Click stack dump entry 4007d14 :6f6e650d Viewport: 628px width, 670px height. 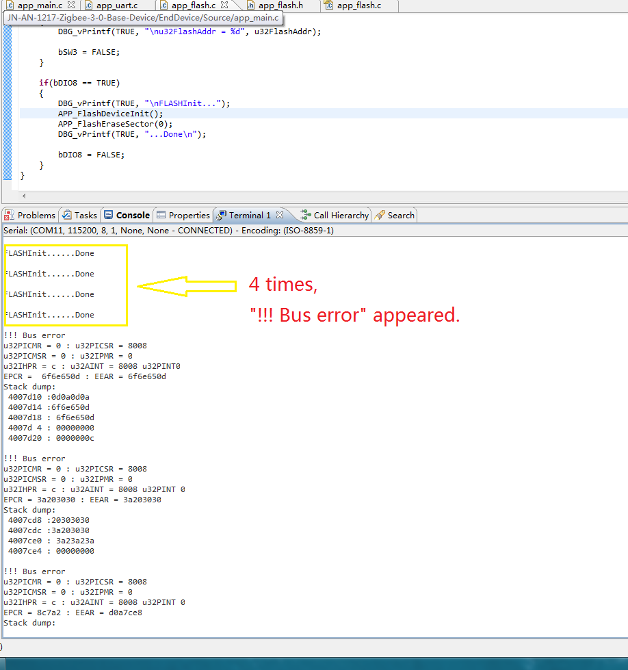pos(49,407)
